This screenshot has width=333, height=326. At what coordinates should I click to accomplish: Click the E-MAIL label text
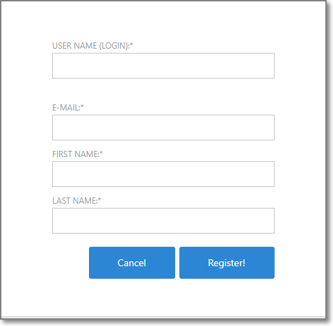[x=66, y=108]
